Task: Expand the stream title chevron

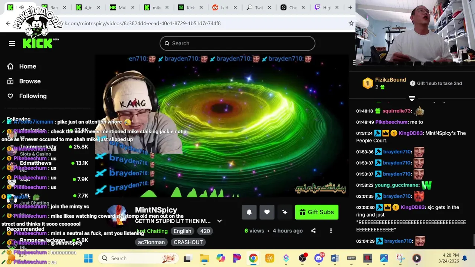Action: click(219, 221)
